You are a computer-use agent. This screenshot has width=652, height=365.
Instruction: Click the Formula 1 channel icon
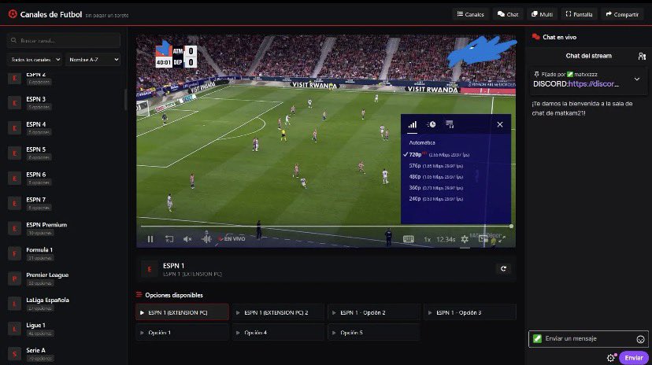[14, 253]
